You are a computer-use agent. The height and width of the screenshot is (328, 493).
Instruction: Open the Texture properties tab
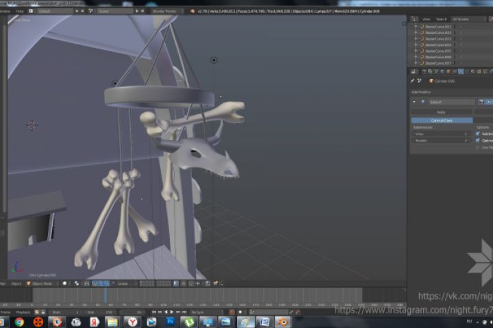[479, 72]
